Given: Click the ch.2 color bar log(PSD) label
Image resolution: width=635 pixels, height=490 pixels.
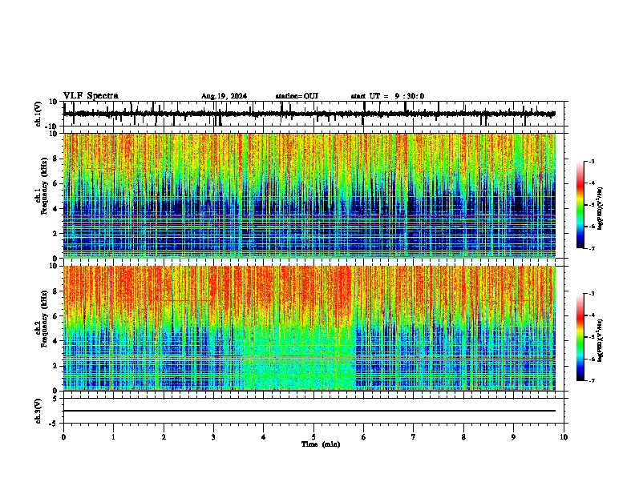Looking at the screenshot, I should point(600,340).
